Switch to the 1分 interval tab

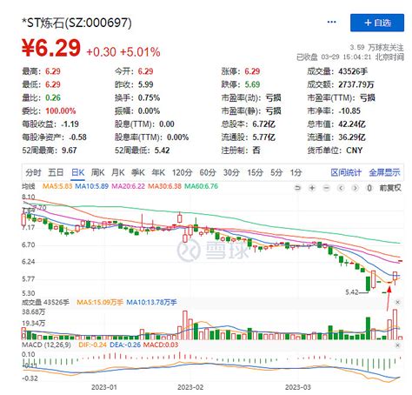click(296, 172)
